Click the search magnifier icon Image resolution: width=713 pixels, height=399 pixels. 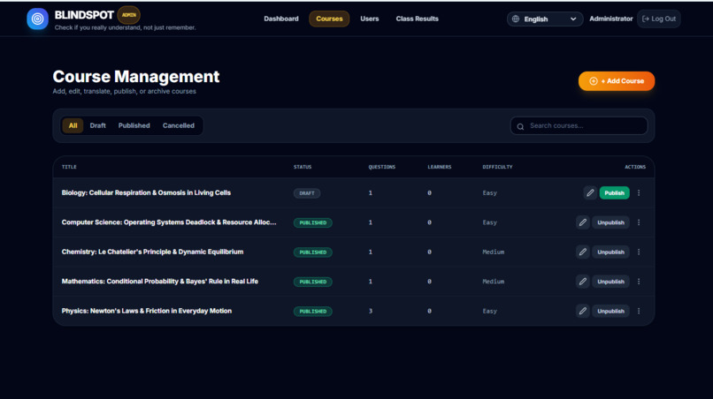(x=520, y=126)
